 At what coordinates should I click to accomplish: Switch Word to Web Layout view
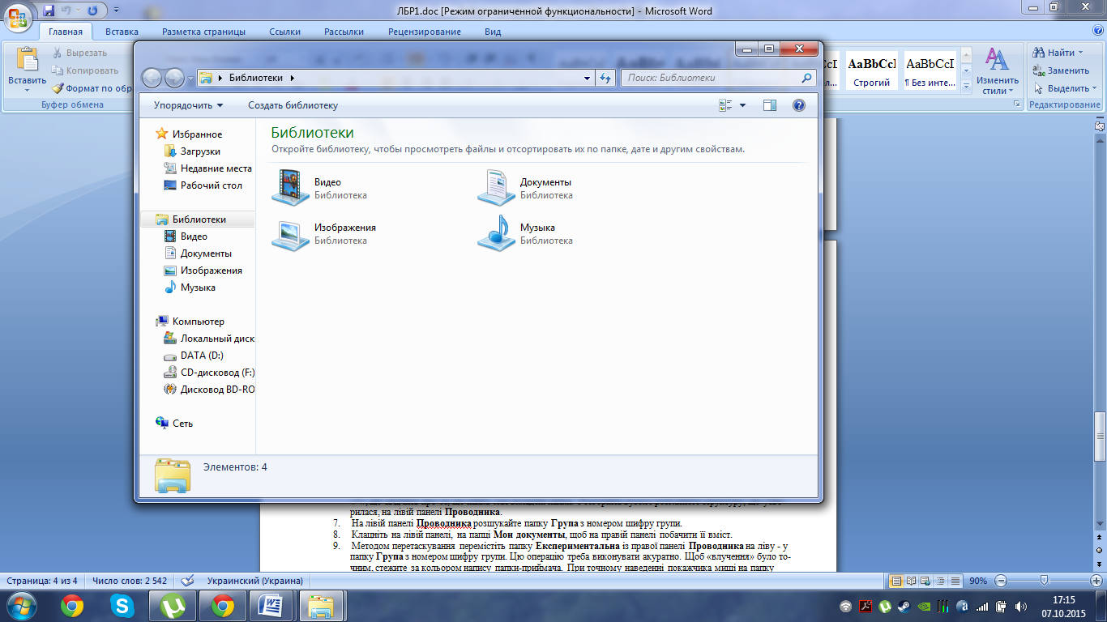(925, 581)
